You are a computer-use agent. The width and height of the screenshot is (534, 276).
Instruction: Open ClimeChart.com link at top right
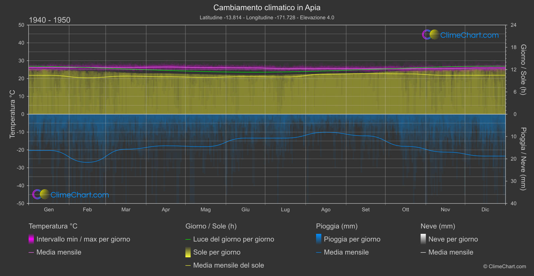click(x=469, y=35)
